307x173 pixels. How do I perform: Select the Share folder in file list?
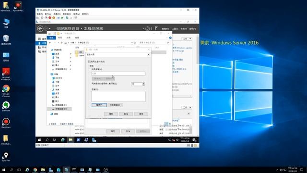[x=80, y=56]
